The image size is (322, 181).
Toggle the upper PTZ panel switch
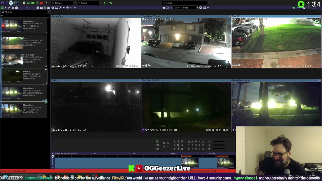coord(157,145)
